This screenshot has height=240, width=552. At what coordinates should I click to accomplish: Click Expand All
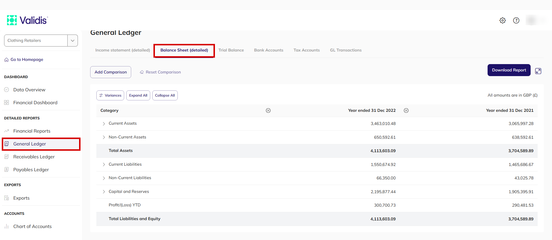tap(138, 95)
